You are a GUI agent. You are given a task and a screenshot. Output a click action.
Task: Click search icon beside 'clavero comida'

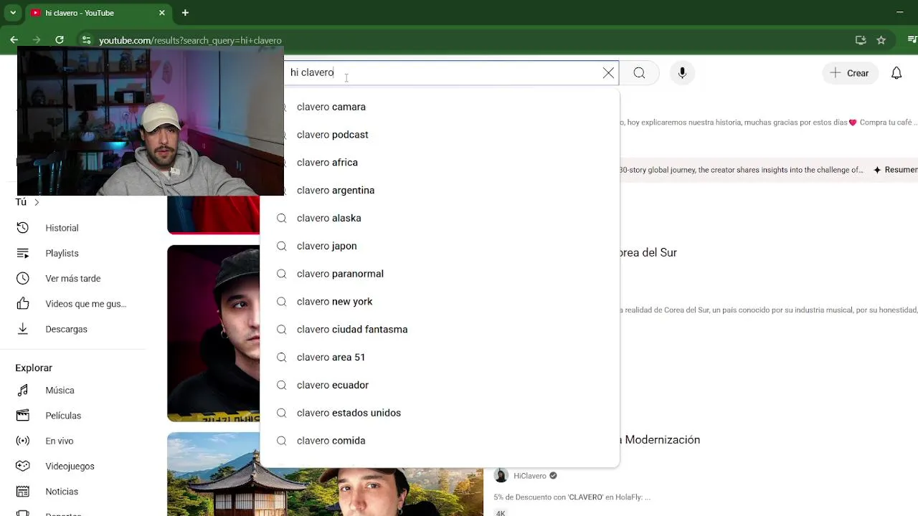point(282,441)
